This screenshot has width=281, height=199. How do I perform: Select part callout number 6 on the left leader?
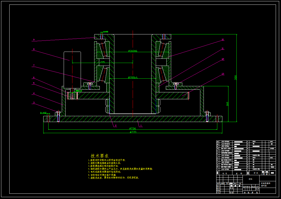tap(34, 78)
